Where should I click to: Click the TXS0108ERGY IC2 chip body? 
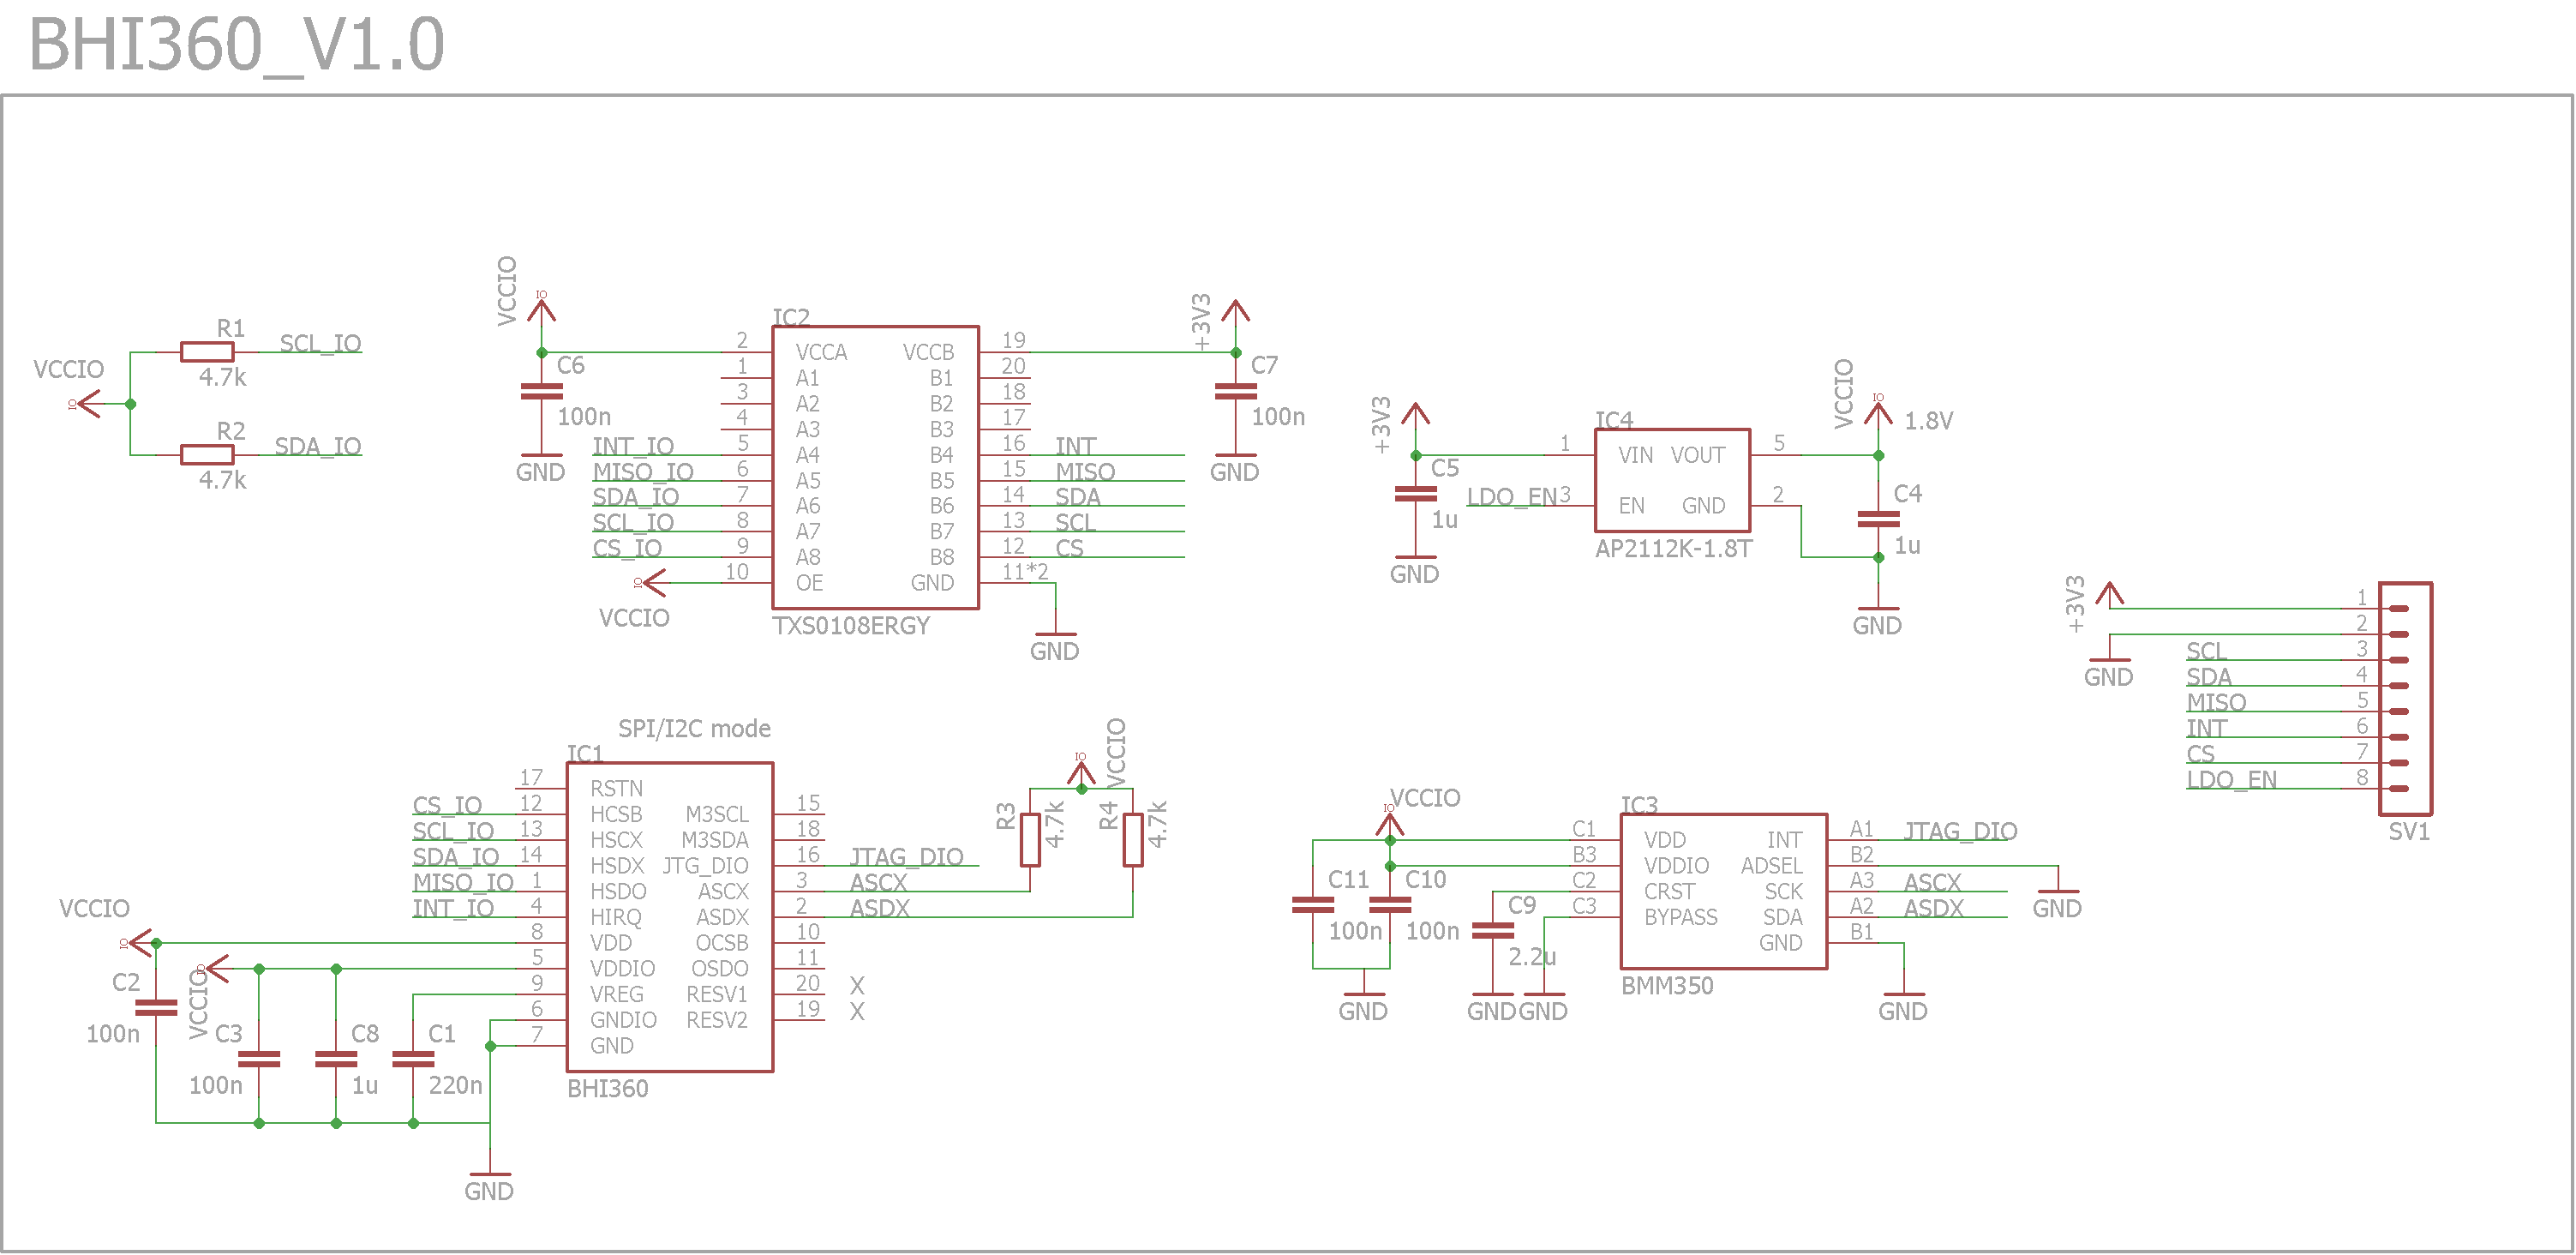click(875, 467)
